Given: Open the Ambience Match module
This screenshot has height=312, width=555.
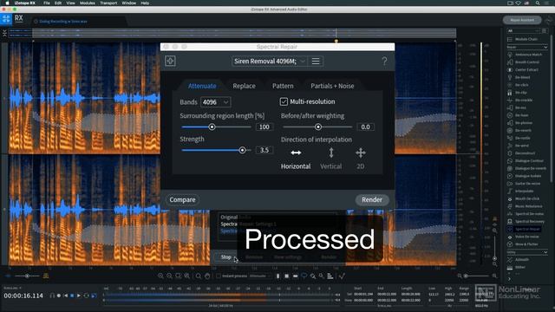Looking at the screenshot, I should 525,55.
